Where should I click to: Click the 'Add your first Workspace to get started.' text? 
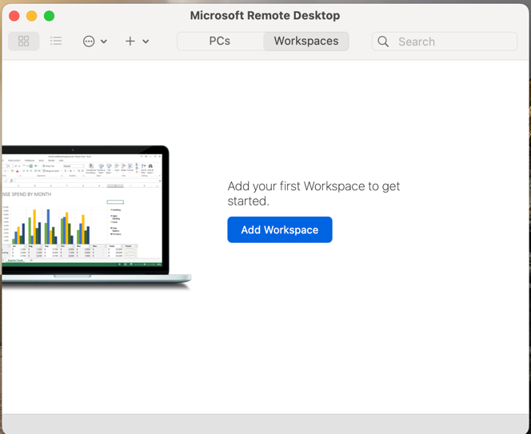pyautogui.click(x=313, y=193)
